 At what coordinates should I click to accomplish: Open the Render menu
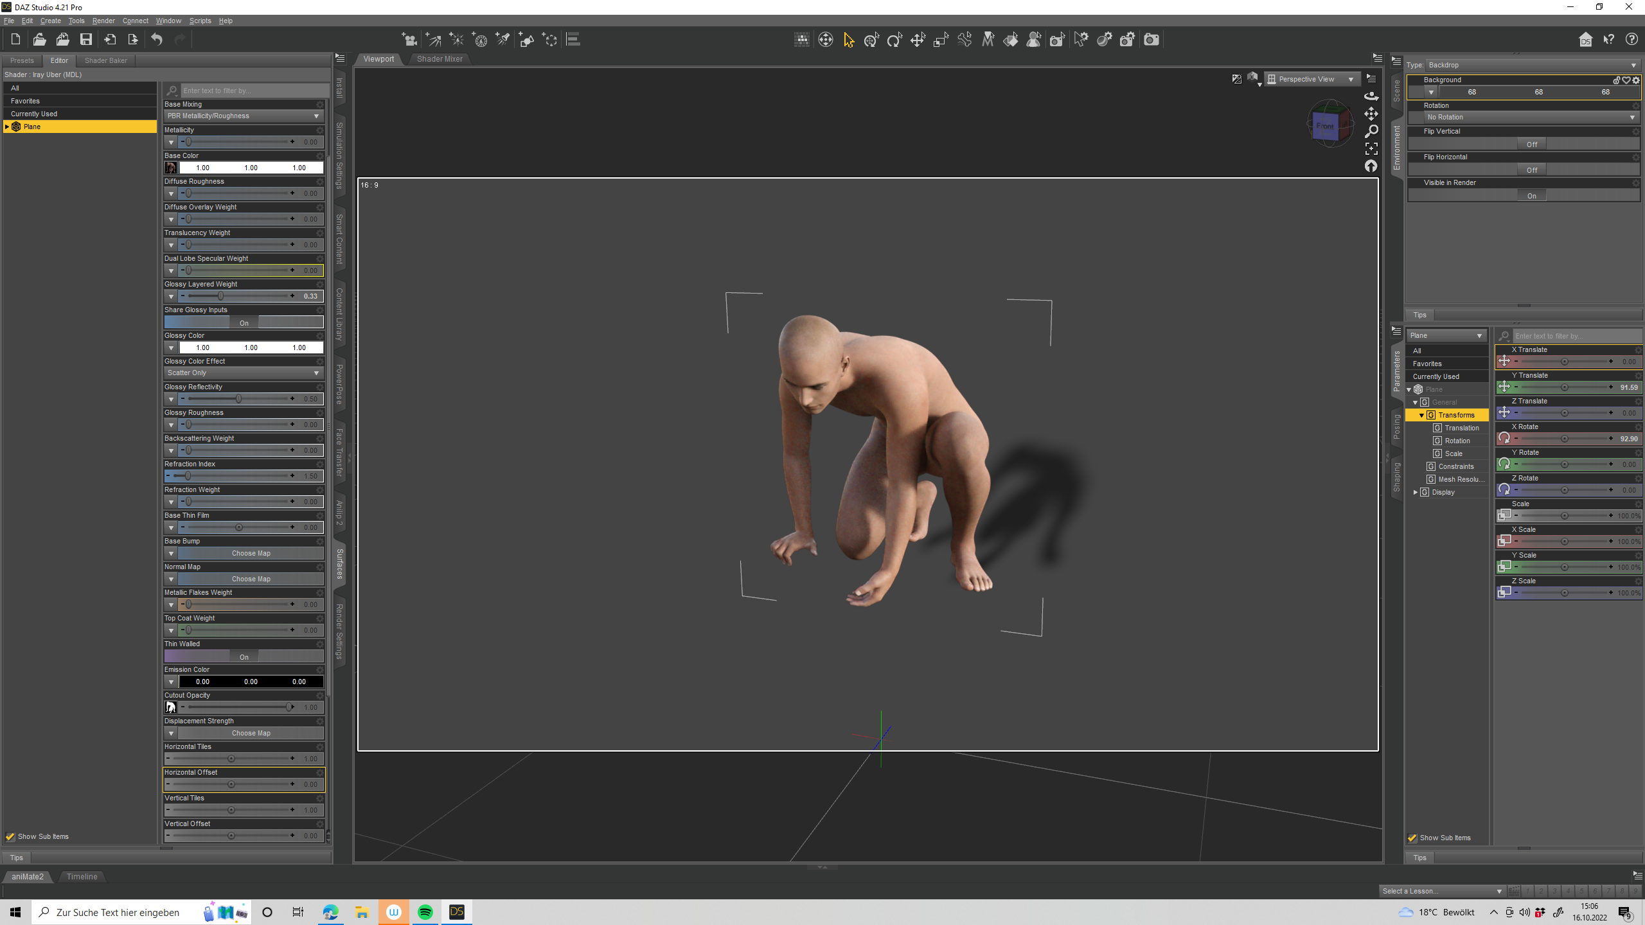point(103,21)
